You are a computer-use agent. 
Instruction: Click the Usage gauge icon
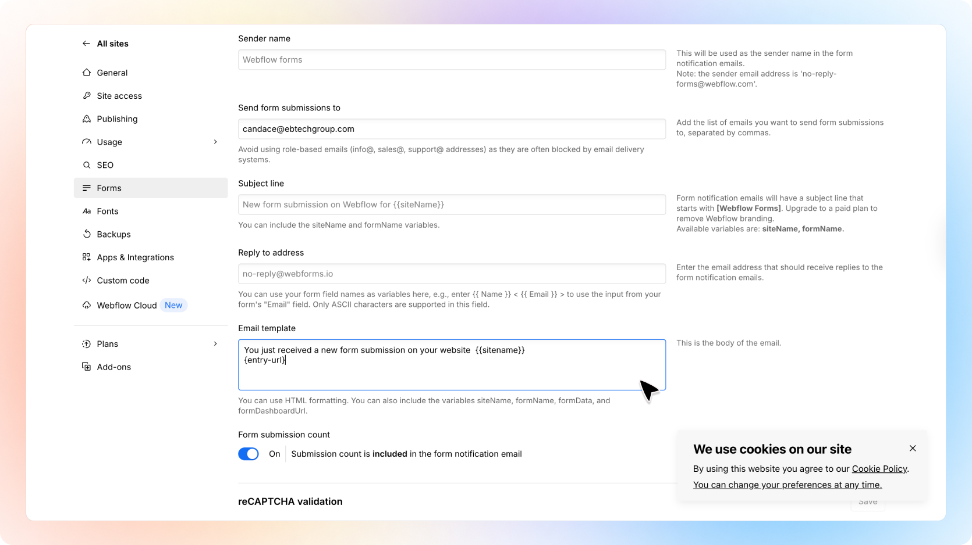pos(87,142)
